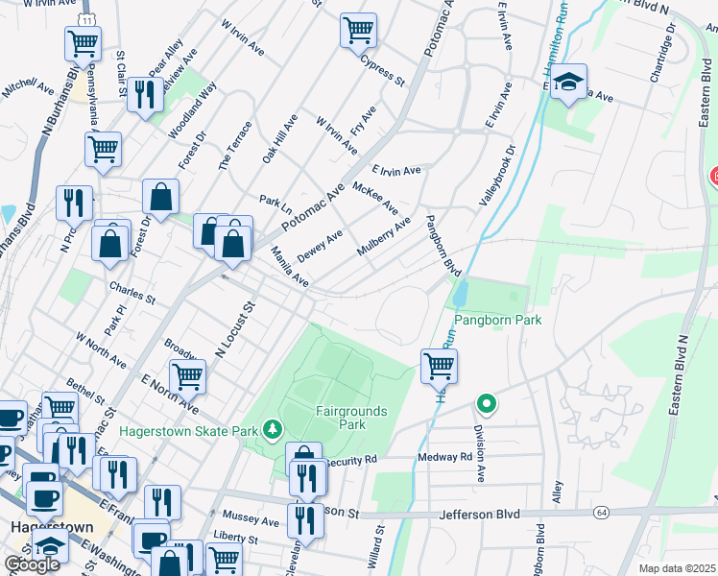The height and width of the screenshot is (576, 718).
Task: Select the Route 64 highway shield
Action: click(601, 514)
